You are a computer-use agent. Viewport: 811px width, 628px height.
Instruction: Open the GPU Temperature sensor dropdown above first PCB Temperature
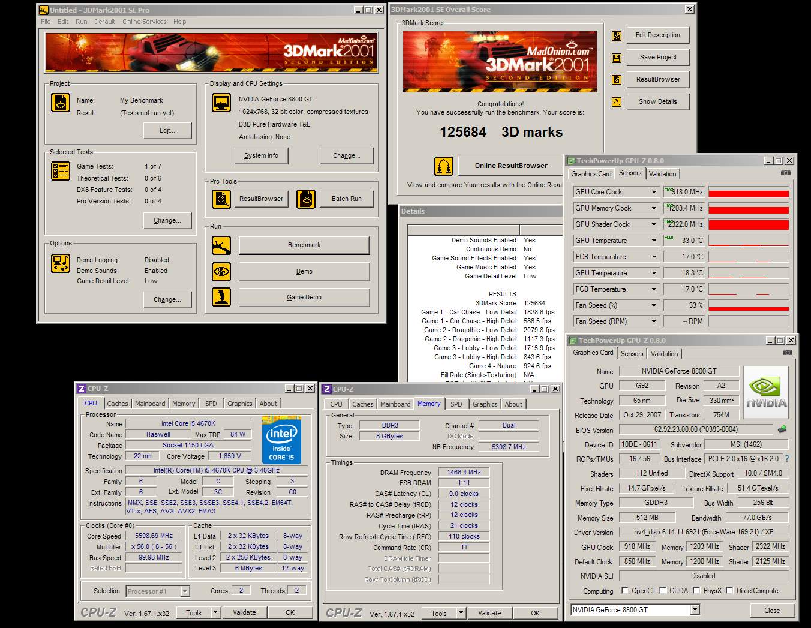(x=654, y=241)
